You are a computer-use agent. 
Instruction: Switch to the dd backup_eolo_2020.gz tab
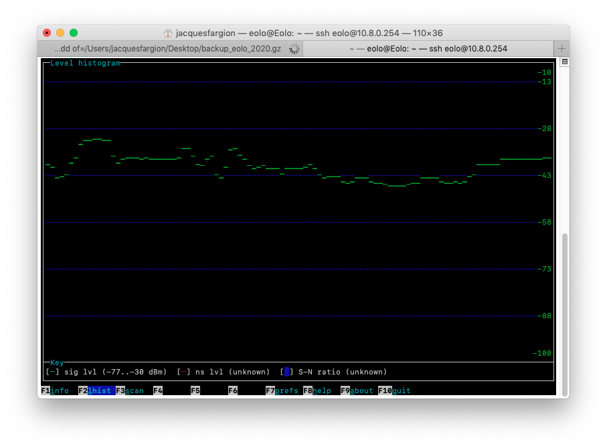coord(171,49)
